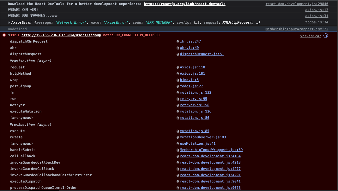This screenshot has height=191, width=338.
Task: Open mutation.js:132 link
Action: pyautogui.click(x=196, y=92)
